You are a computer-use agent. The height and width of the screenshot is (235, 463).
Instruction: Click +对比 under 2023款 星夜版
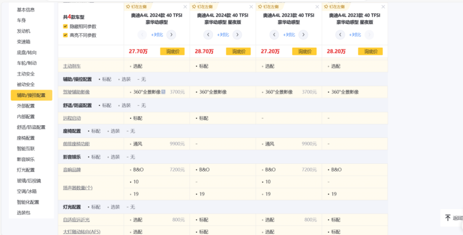point(355,35)
